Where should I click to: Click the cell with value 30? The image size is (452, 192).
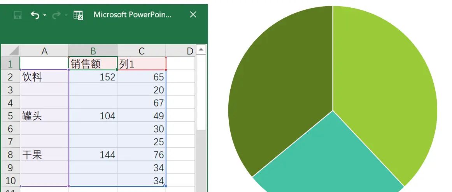[x=142, y=128]
